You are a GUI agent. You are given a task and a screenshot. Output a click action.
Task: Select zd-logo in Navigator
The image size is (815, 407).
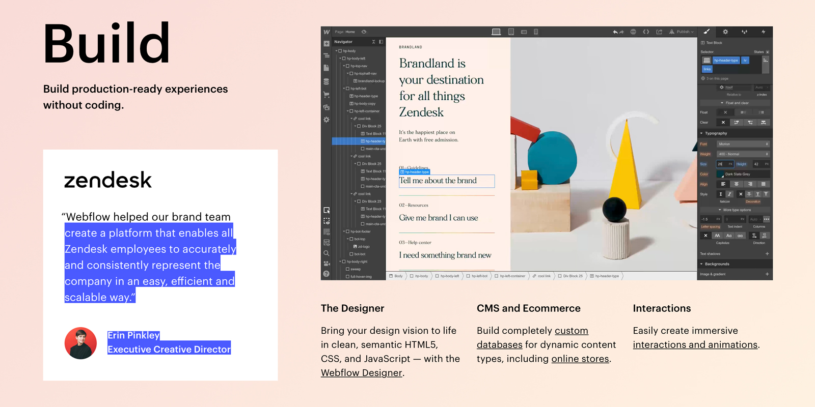(361, 247)
